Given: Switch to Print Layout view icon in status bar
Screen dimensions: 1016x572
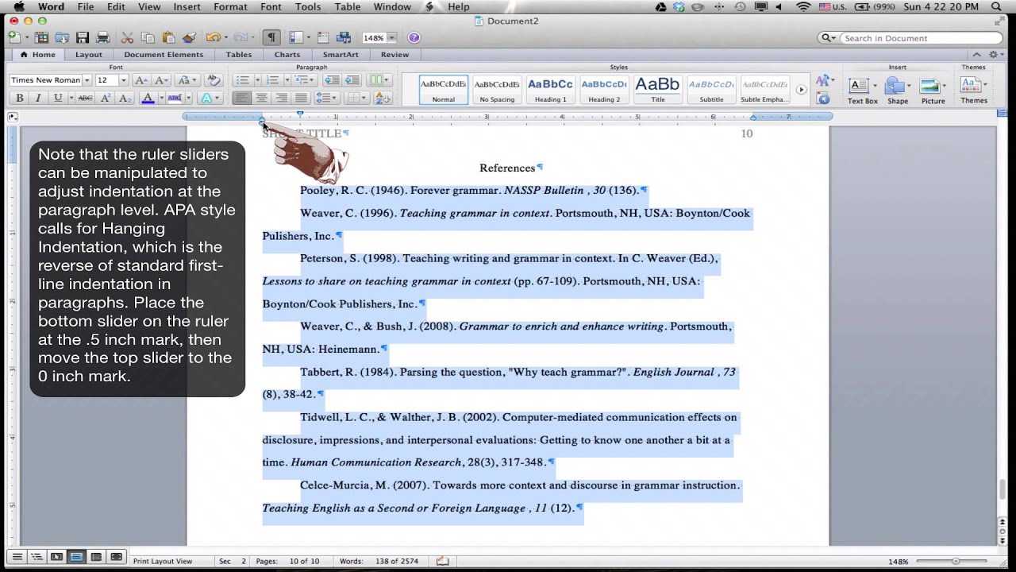Looking at the screenshot, I should tap(75, 557).
